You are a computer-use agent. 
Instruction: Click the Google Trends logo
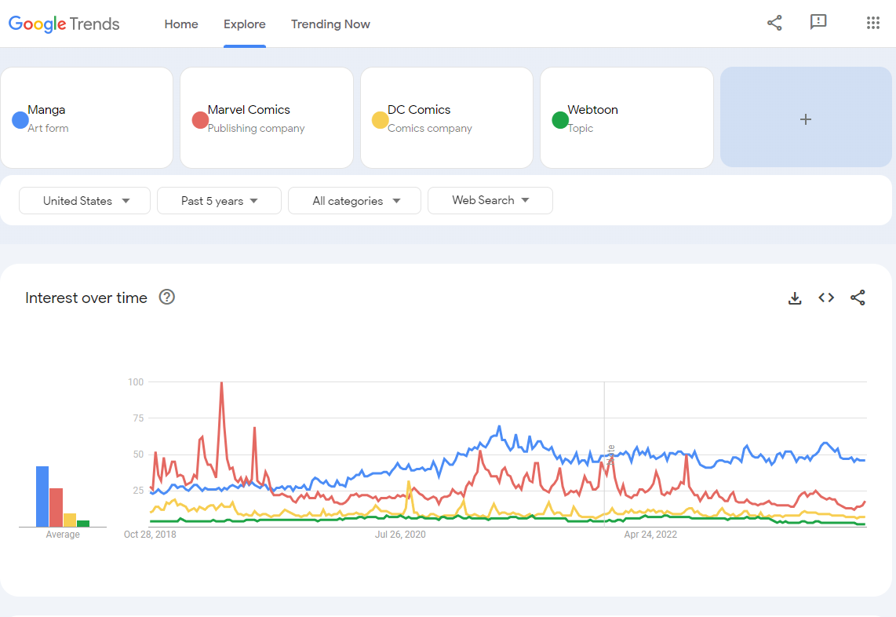pos(64,24)
